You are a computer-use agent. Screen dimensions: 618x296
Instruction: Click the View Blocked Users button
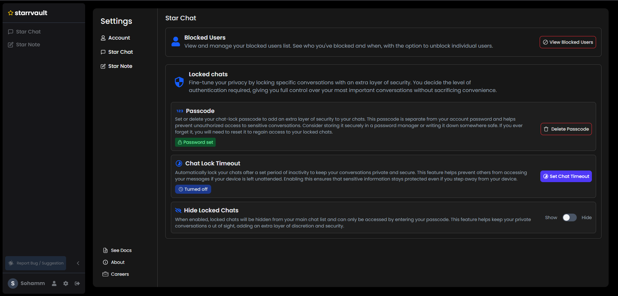tap(567, 42)
